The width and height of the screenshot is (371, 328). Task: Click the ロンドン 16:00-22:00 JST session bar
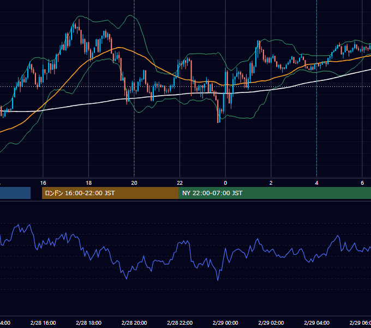[x=111, y=193]
